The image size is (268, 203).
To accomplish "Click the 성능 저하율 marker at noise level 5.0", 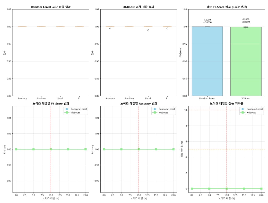I will 209,189.
